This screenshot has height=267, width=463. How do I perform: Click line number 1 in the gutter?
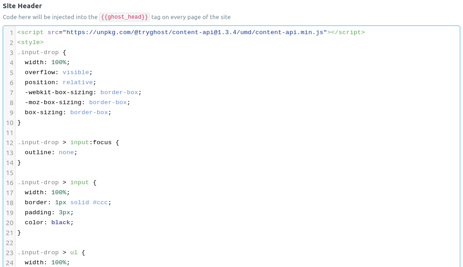11,33
